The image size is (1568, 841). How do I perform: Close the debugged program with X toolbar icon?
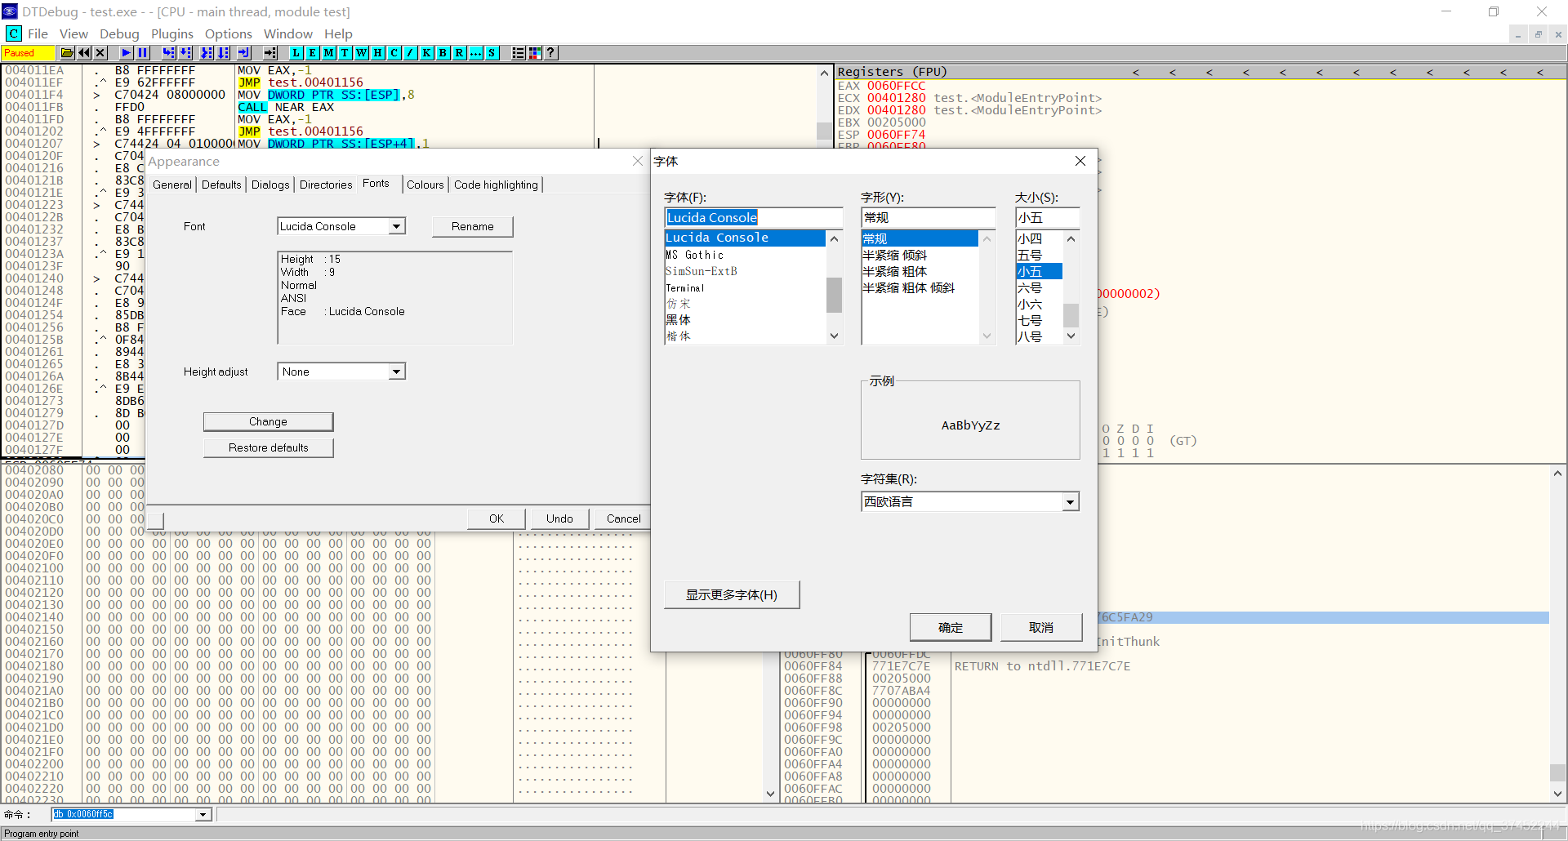click(100, 53)
